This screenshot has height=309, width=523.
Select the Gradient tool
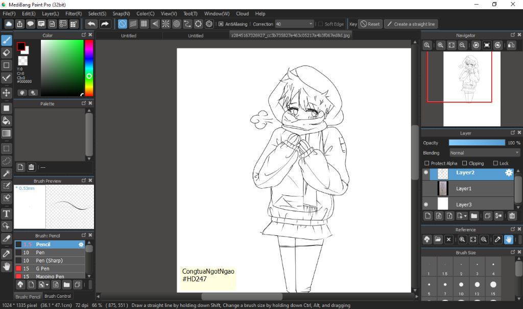click(x=6, y=134)
